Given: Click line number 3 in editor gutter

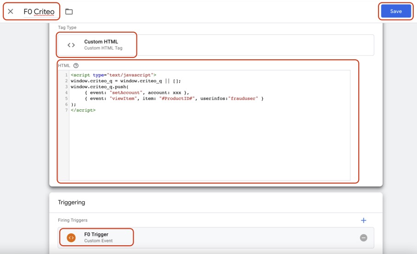Looking at the screenshot, I should [x=66, y=87].
